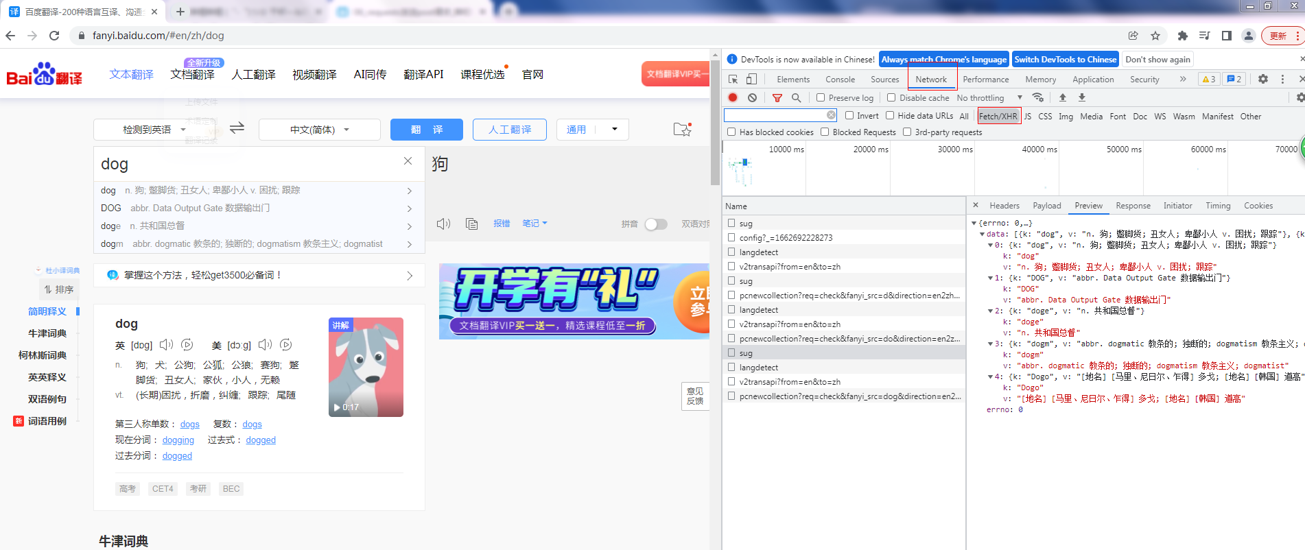Screen dimensions: 1305x550
Task: Open target language dropdown 中文(简体)
Action: 320,129
